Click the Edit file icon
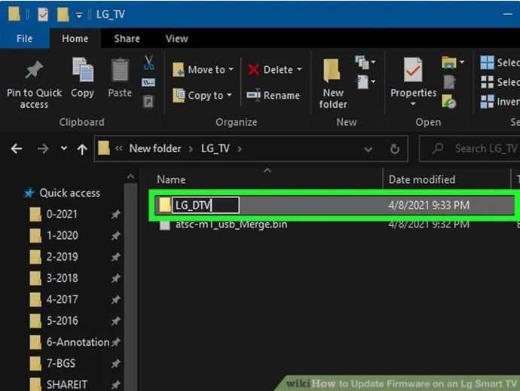 point(449,82)
